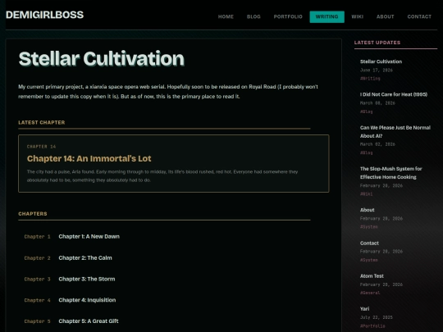Screen dimensions: 443x332
Task: Click #Blog tag under I Did Not Care for Heat
Action: [x=366, y=111]
